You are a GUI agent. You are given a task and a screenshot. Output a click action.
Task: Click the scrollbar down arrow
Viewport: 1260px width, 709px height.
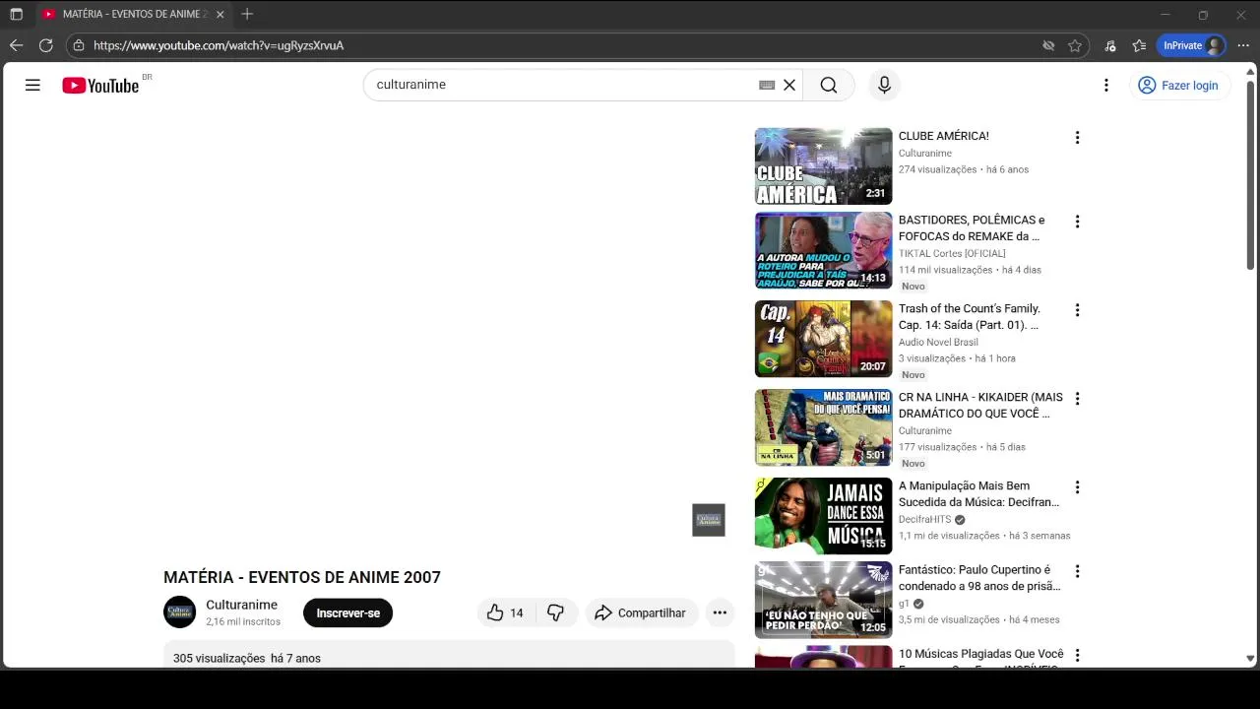click(x=1251, y=658)
